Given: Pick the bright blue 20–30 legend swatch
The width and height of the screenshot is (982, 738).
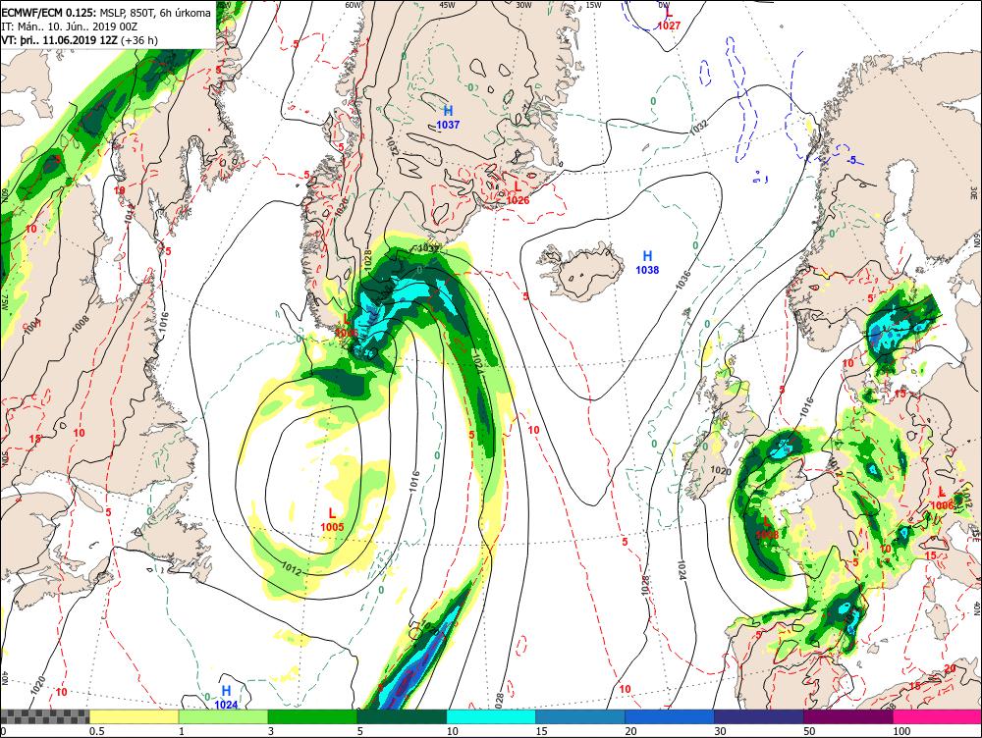Looking at the screenshot, I should [x=670, y=716].
